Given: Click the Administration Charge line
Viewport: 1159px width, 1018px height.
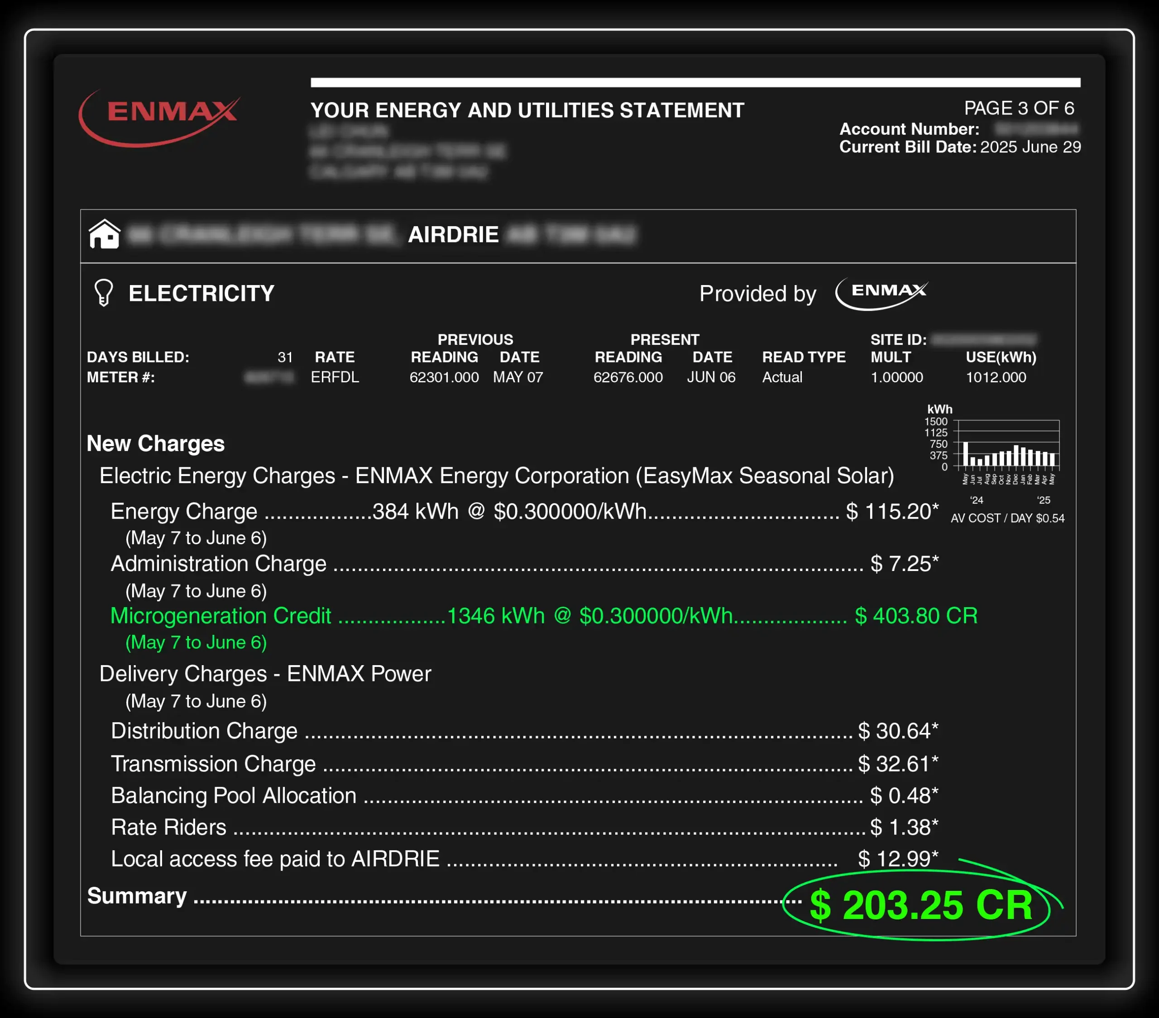Looking at the screenshot, I should (x=218, y=563).
